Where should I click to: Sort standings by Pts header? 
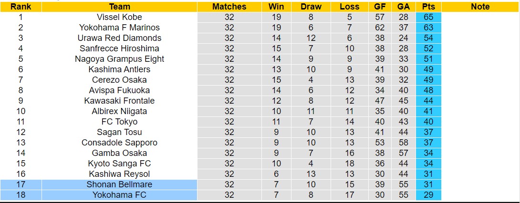428,7
